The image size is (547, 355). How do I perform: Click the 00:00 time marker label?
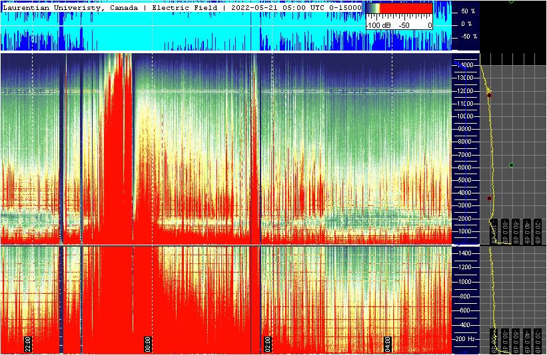[x=148, y=343]
